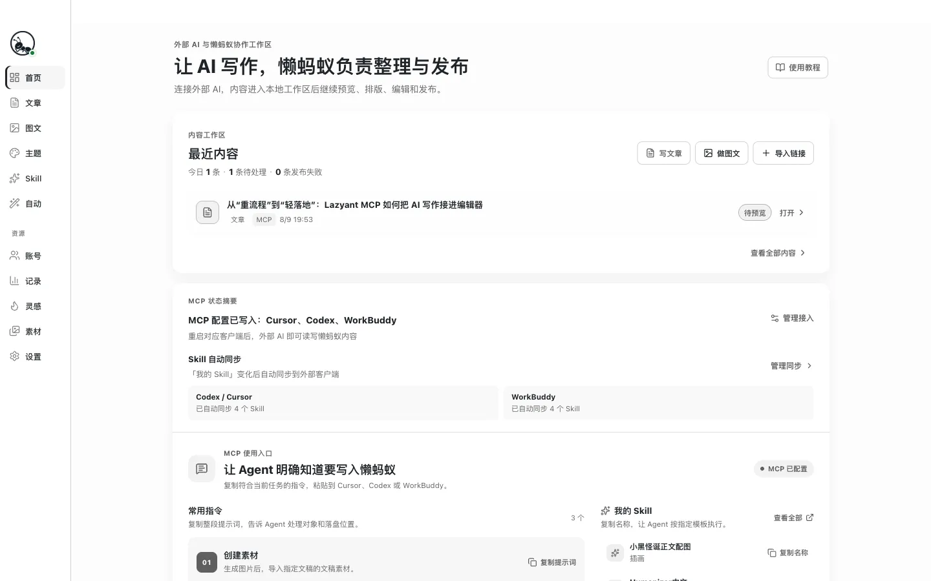This screenshot has width=931, height=581.
Task: Open 主题 section in sidebar
Action: (x=35, y=153)
